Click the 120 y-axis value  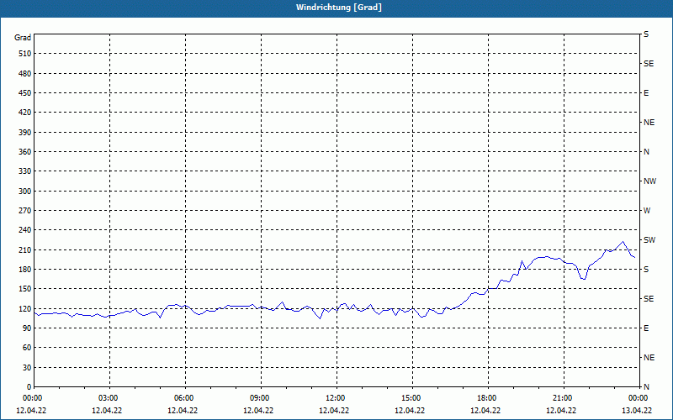click(25, 308)
